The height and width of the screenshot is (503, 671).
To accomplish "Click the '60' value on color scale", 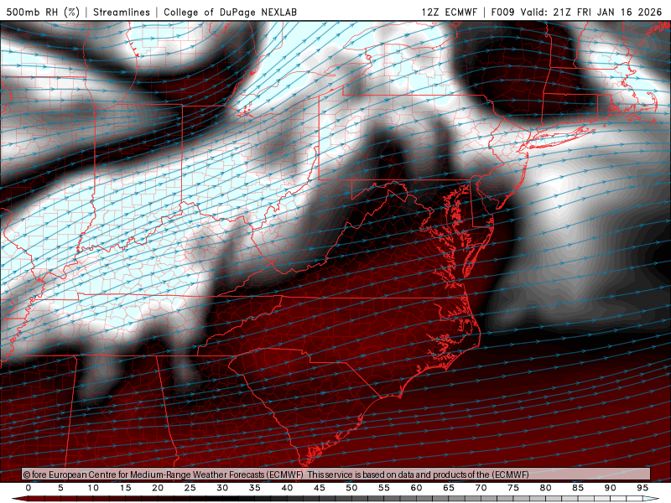I will (416, 488).
